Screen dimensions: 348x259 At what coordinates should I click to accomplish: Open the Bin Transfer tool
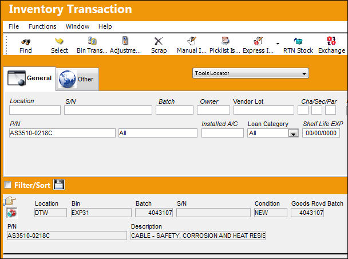tap(92, 45)
